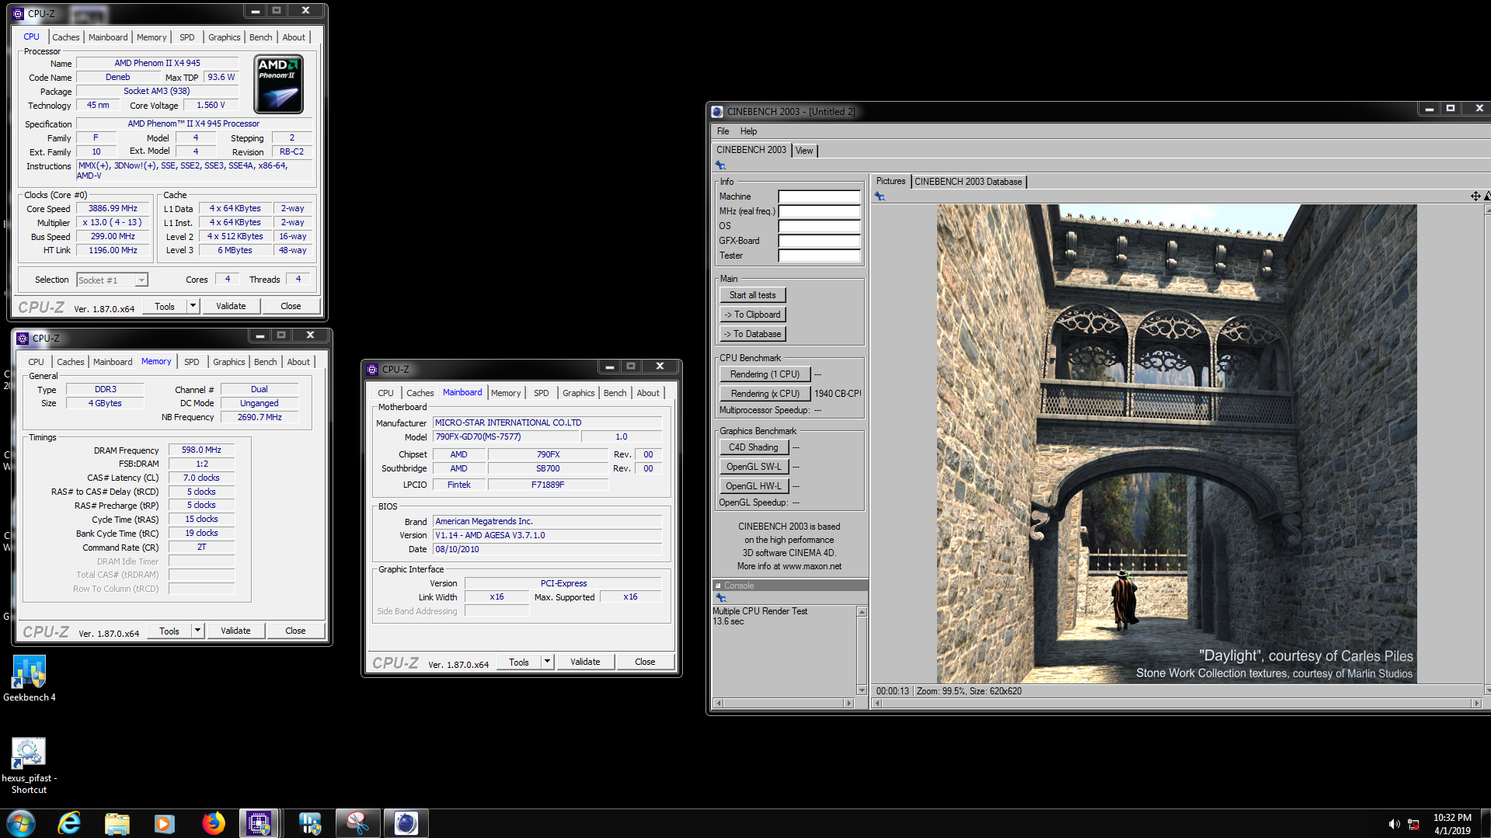
Task: Click the title bar icon of the CPU-Z Mainboard window
Action: click(x=372, y=369)
